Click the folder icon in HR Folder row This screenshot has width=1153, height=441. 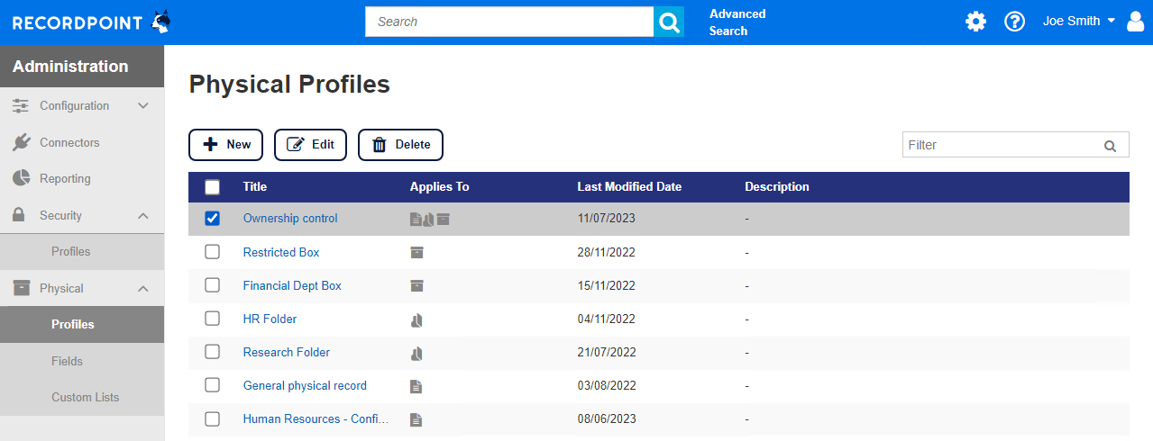tap(416, 319)
